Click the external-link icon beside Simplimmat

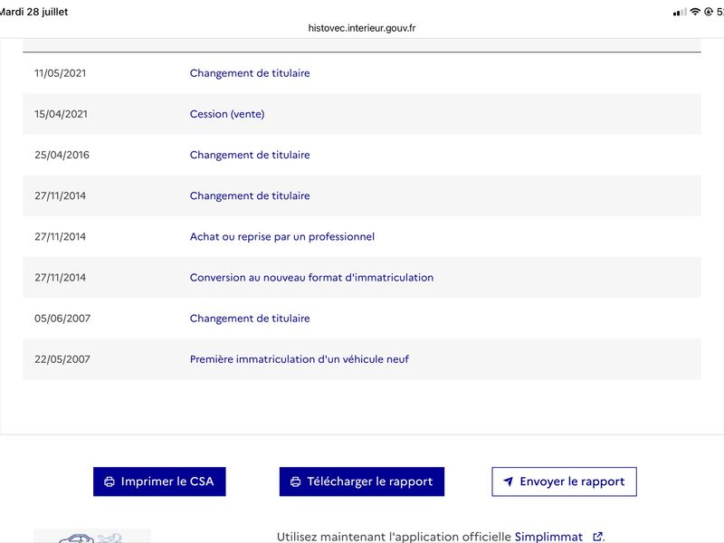(597, 537)
